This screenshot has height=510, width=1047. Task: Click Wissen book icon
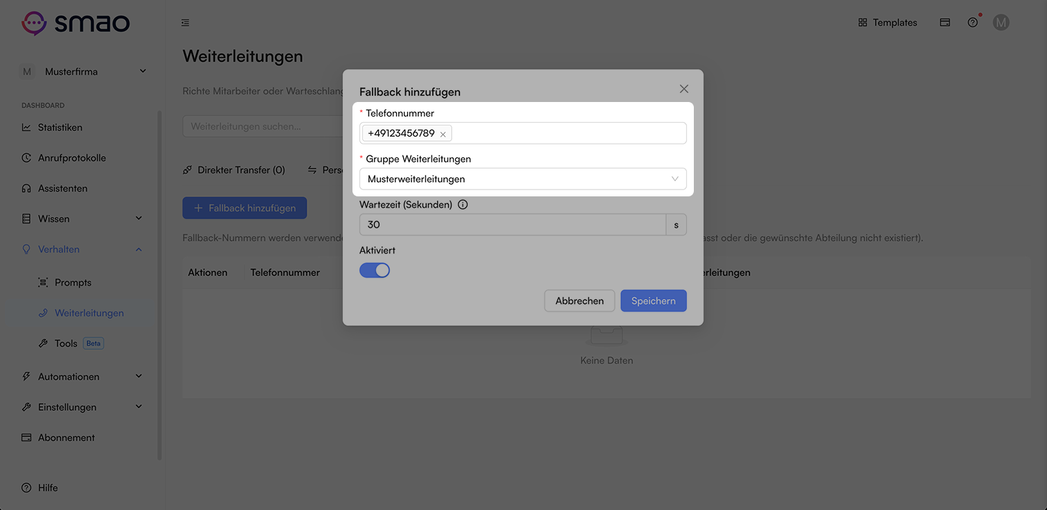coord(26,219)
